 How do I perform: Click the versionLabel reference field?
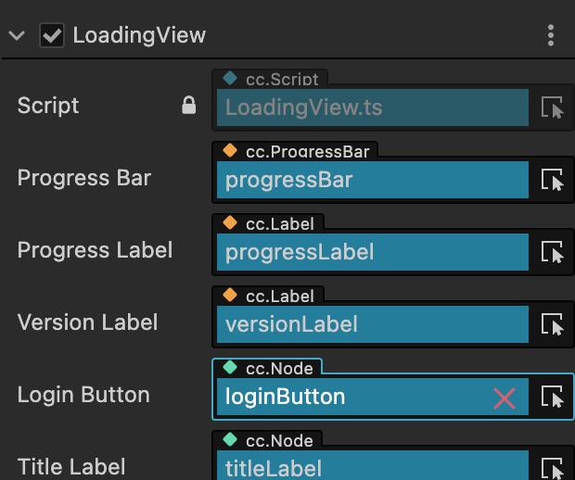tap(371, 324)
